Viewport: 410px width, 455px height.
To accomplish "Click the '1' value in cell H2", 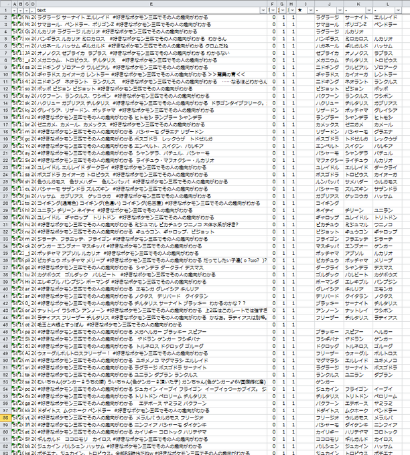I will coord(291,17).
